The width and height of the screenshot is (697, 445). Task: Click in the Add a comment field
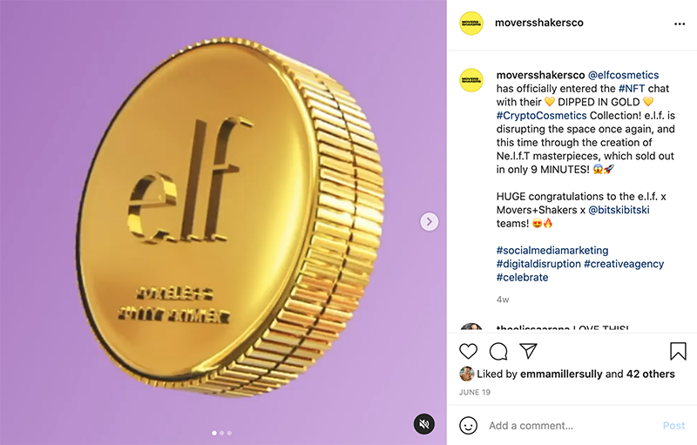[x=566, y=426]
